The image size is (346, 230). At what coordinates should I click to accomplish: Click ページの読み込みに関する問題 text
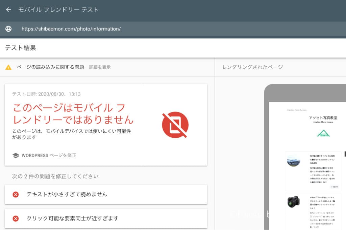51,67
